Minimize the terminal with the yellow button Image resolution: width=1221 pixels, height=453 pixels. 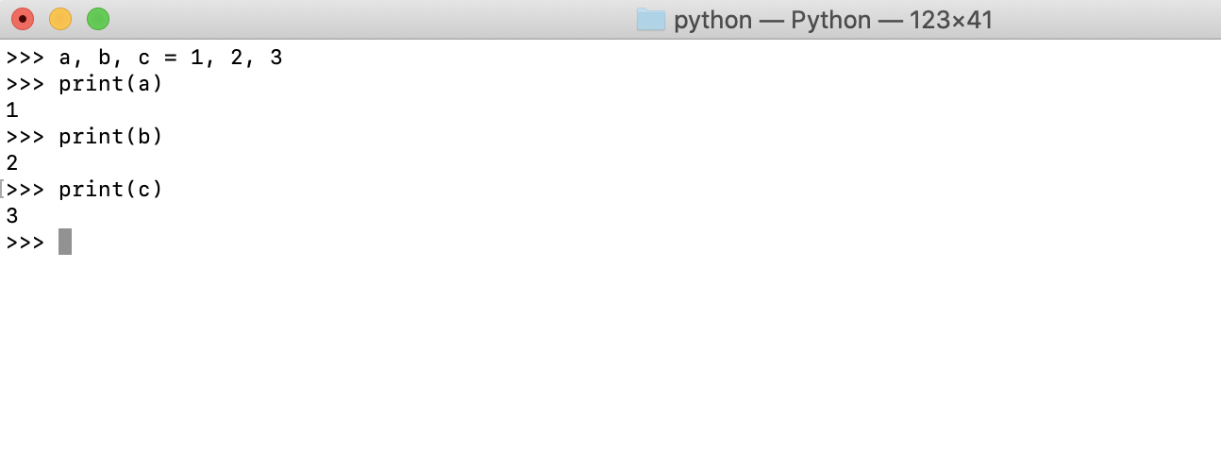[60, 19]
